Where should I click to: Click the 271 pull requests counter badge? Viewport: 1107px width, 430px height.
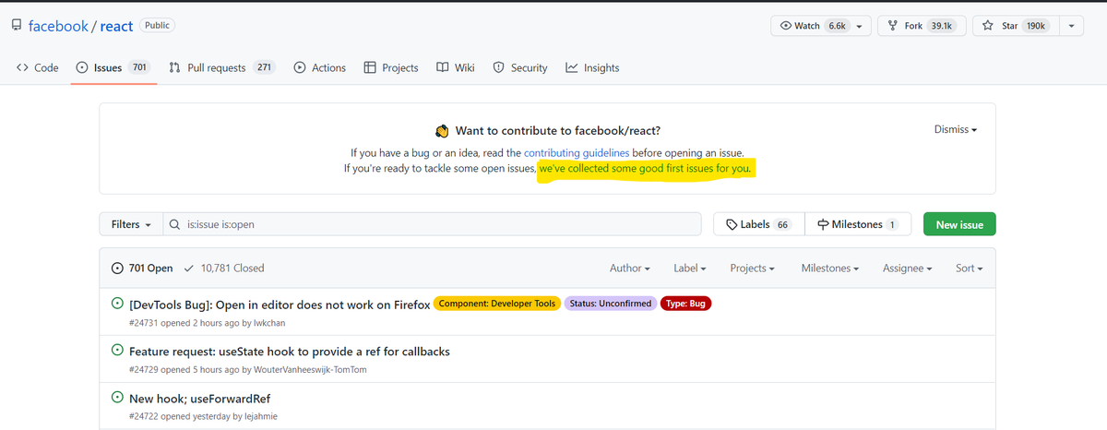[264, 67]
